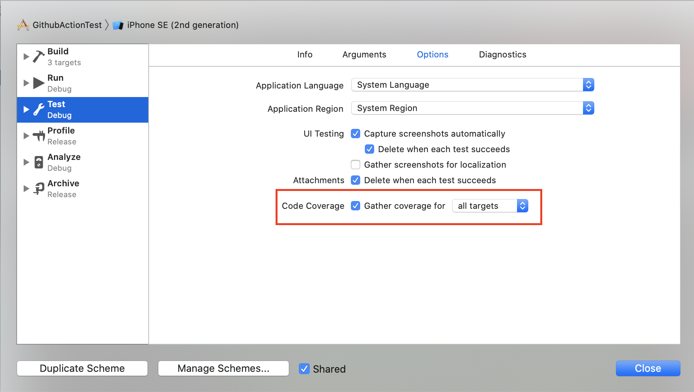Toggle Gather coverage for checkbox
Viewport: 694px width, 392px height.
(x=356, y=206)
